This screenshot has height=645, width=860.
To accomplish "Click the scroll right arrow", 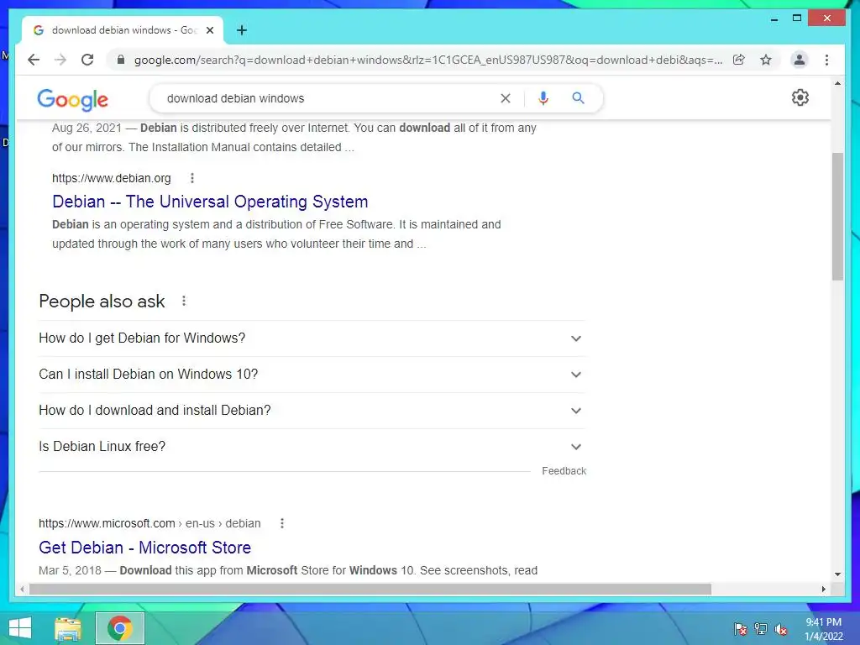I will click(823, 589).
